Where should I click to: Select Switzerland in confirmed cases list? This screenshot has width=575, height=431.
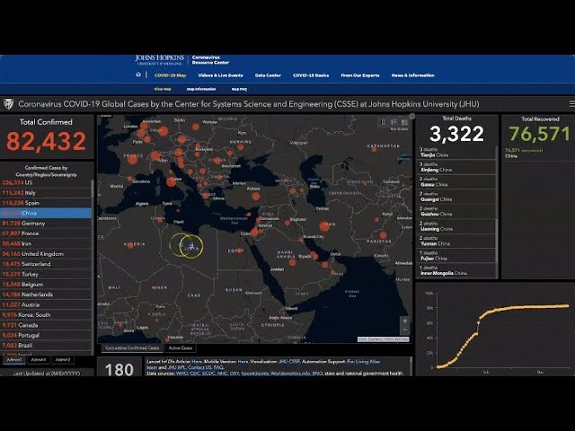[46, 264]
